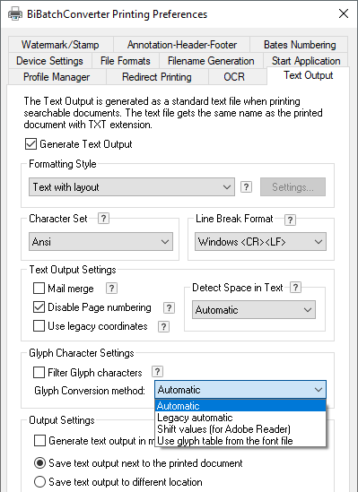358x492 pixels.
Task: Open the Ansi character set dropdown
Action: coord(100,242)
